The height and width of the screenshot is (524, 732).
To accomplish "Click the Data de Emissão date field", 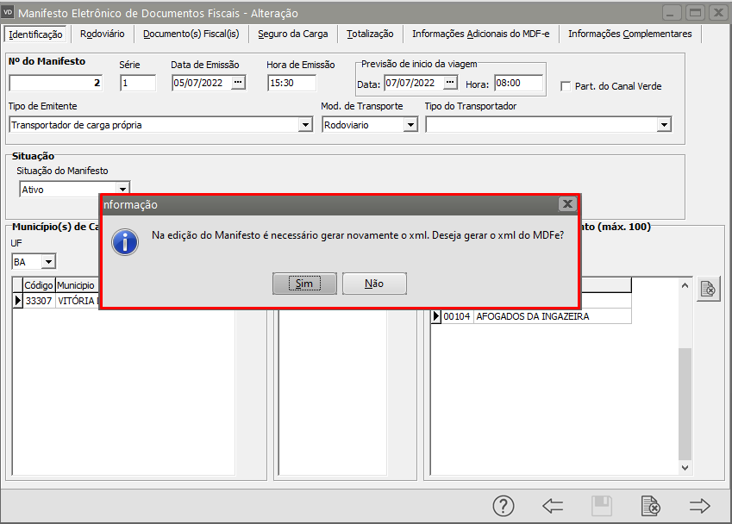I will [202, 83].
